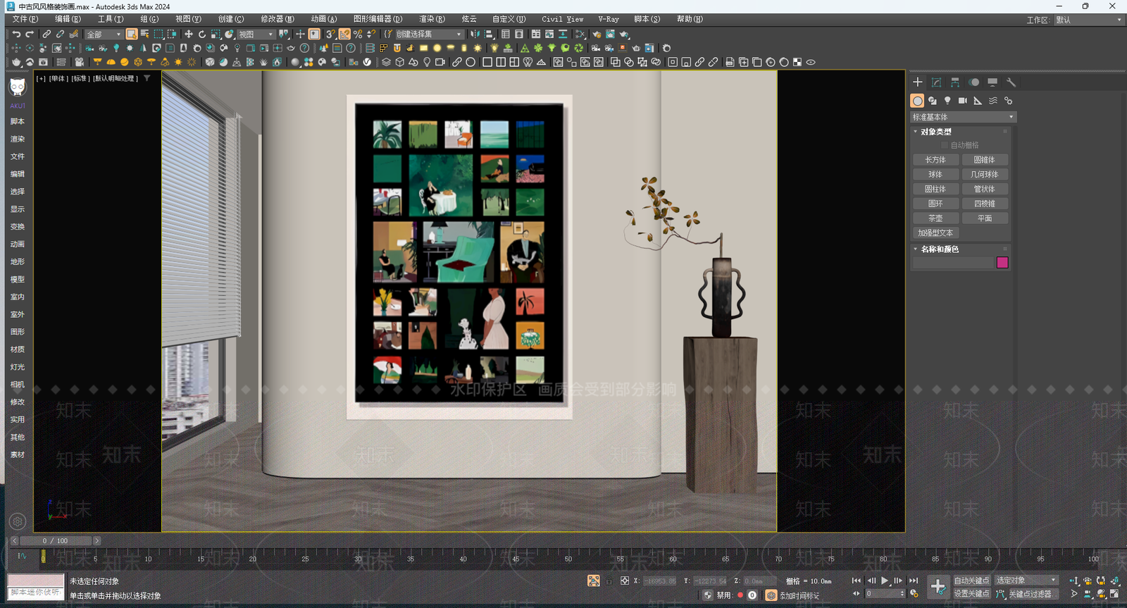Click the Time Configuration icon

(915, 594)
